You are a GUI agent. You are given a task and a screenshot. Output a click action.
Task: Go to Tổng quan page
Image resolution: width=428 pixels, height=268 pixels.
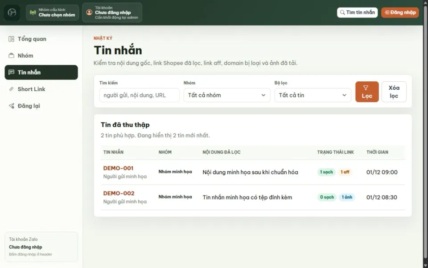[41, 39]
